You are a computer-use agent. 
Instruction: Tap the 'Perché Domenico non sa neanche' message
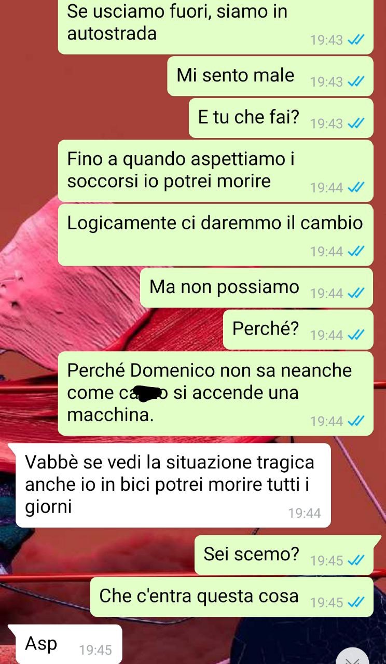click(x=215, y=393)
